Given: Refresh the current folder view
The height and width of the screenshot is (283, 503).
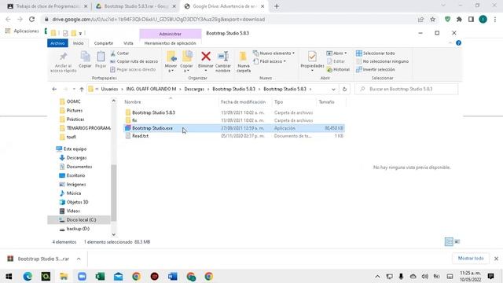Looking at the screenshot, I should point(344,89).
